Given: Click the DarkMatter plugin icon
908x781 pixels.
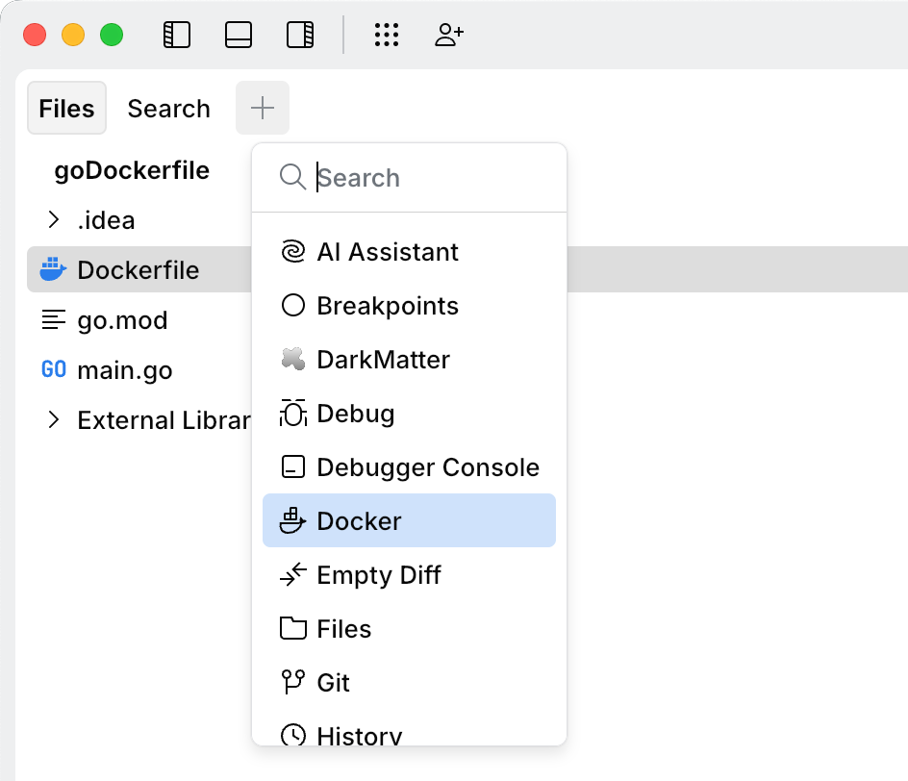Looking at the screenshot, I should 291,360.
